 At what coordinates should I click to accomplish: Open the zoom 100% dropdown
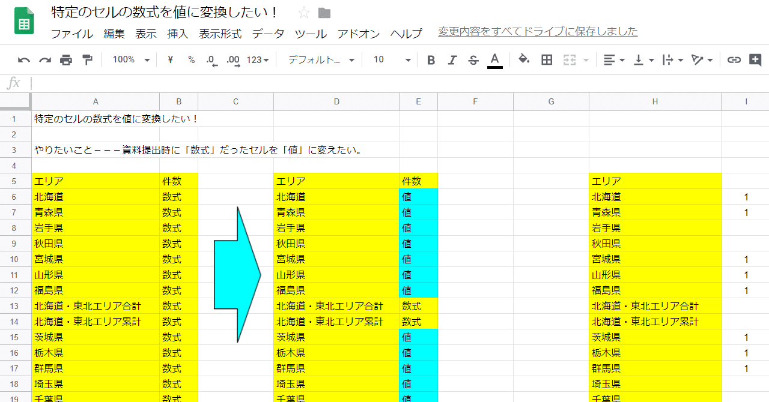[x=131, y=59]
